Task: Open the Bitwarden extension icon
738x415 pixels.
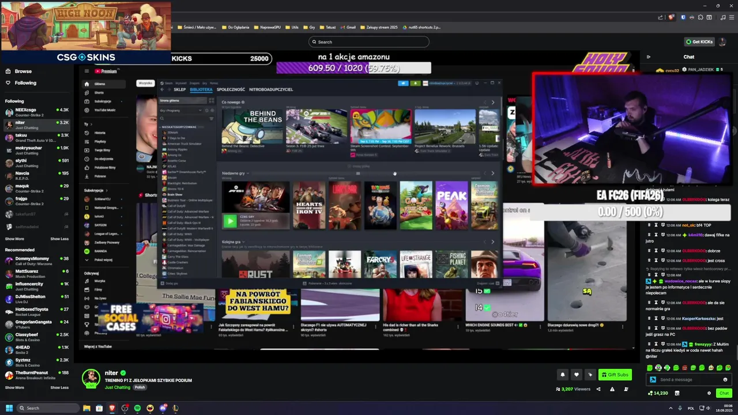Action: pyautogui.click(x=683, y=17)
